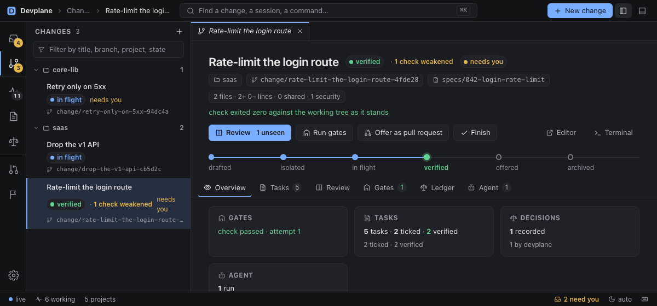Image resolution: width=657 pixels, height=306 pixels.
Task: Click the keyboard icon in status bar
Action: click(644, 299)
